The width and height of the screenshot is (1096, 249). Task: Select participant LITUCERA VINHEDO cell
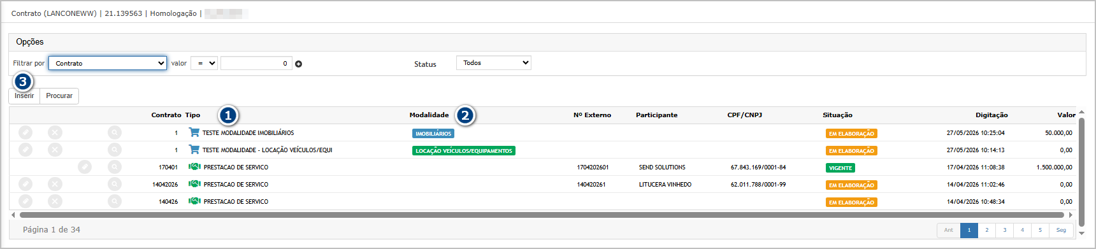coord(665,185)
